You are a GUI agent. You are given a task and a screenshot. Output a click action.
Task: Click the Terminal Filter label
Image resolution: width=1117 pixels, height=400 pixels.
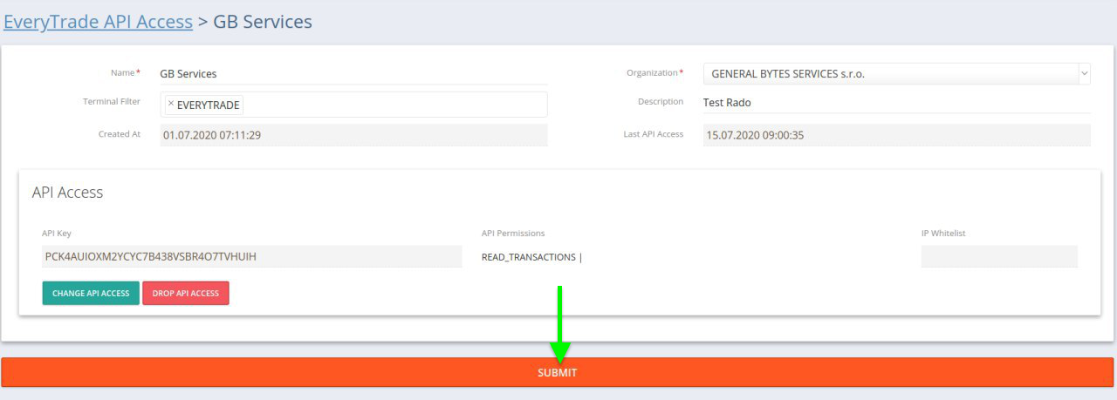(x=112, y=102)
